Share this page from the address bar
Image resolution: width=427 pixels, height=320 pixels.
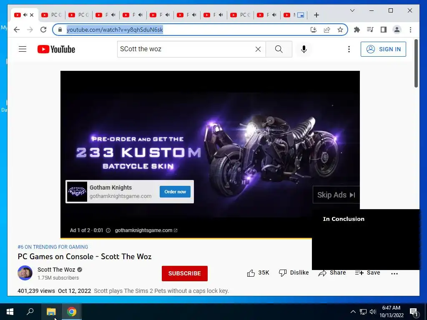[x=327, y=30]
